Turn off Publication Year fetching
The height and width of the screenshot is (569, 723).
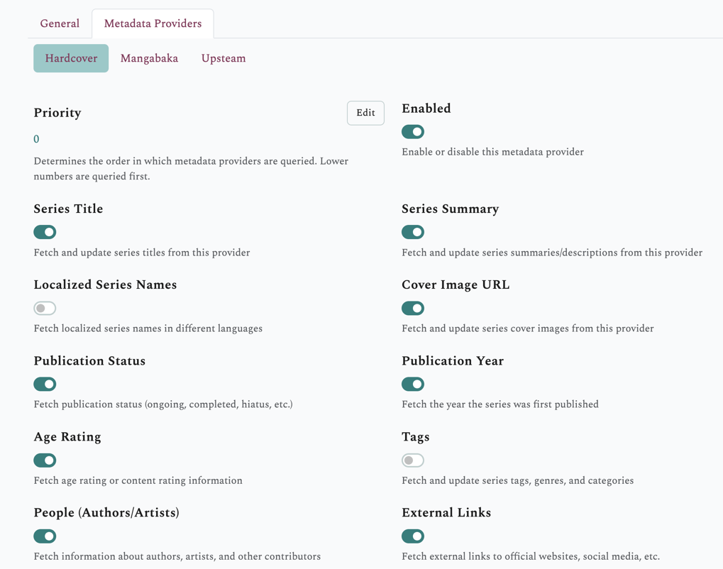pos(413,384)
